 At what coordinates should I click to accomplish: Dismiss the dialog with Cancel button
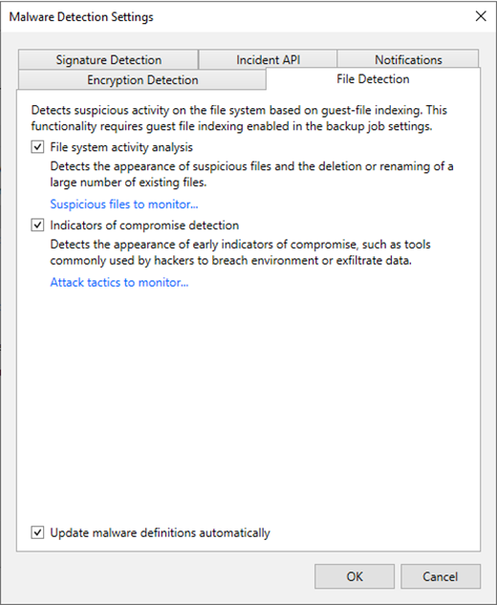(x=441, y=576)
